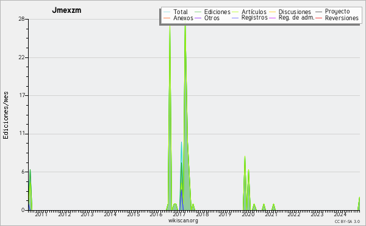Click the chart title Jmexzm
Image resolution: width=366 pixels, height=226 pixels.
click(66, 10)
